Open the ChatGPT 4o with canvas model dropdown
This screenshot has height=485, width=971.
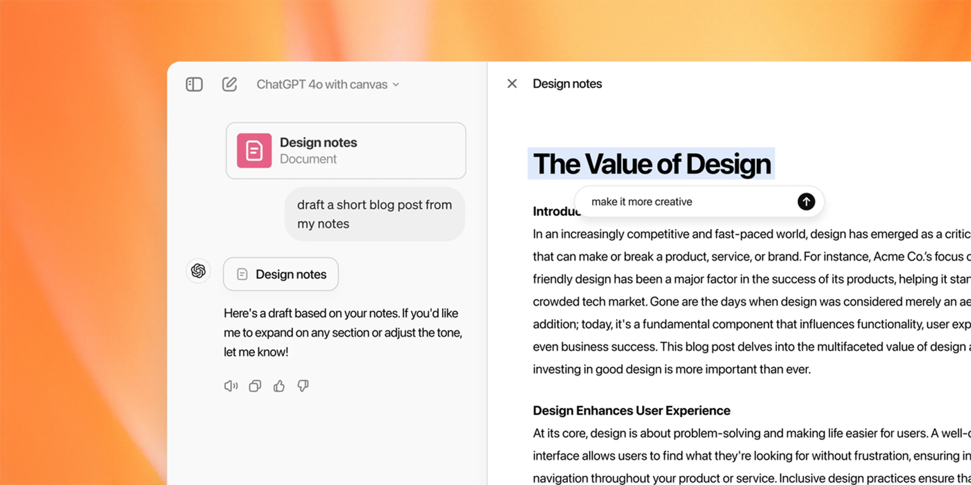coord(328,84)
